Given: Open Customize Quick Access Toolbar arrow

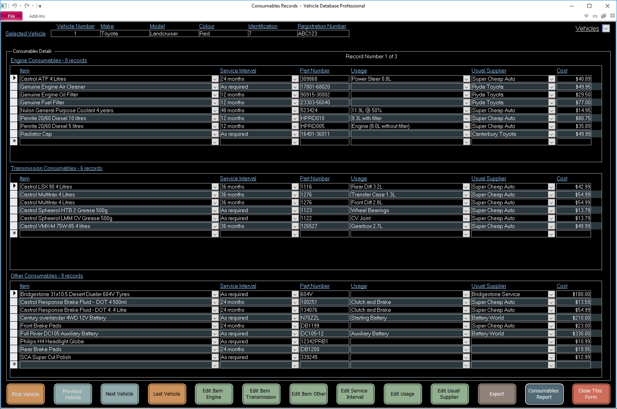Looking at the screenshot, I should (40, 6).
